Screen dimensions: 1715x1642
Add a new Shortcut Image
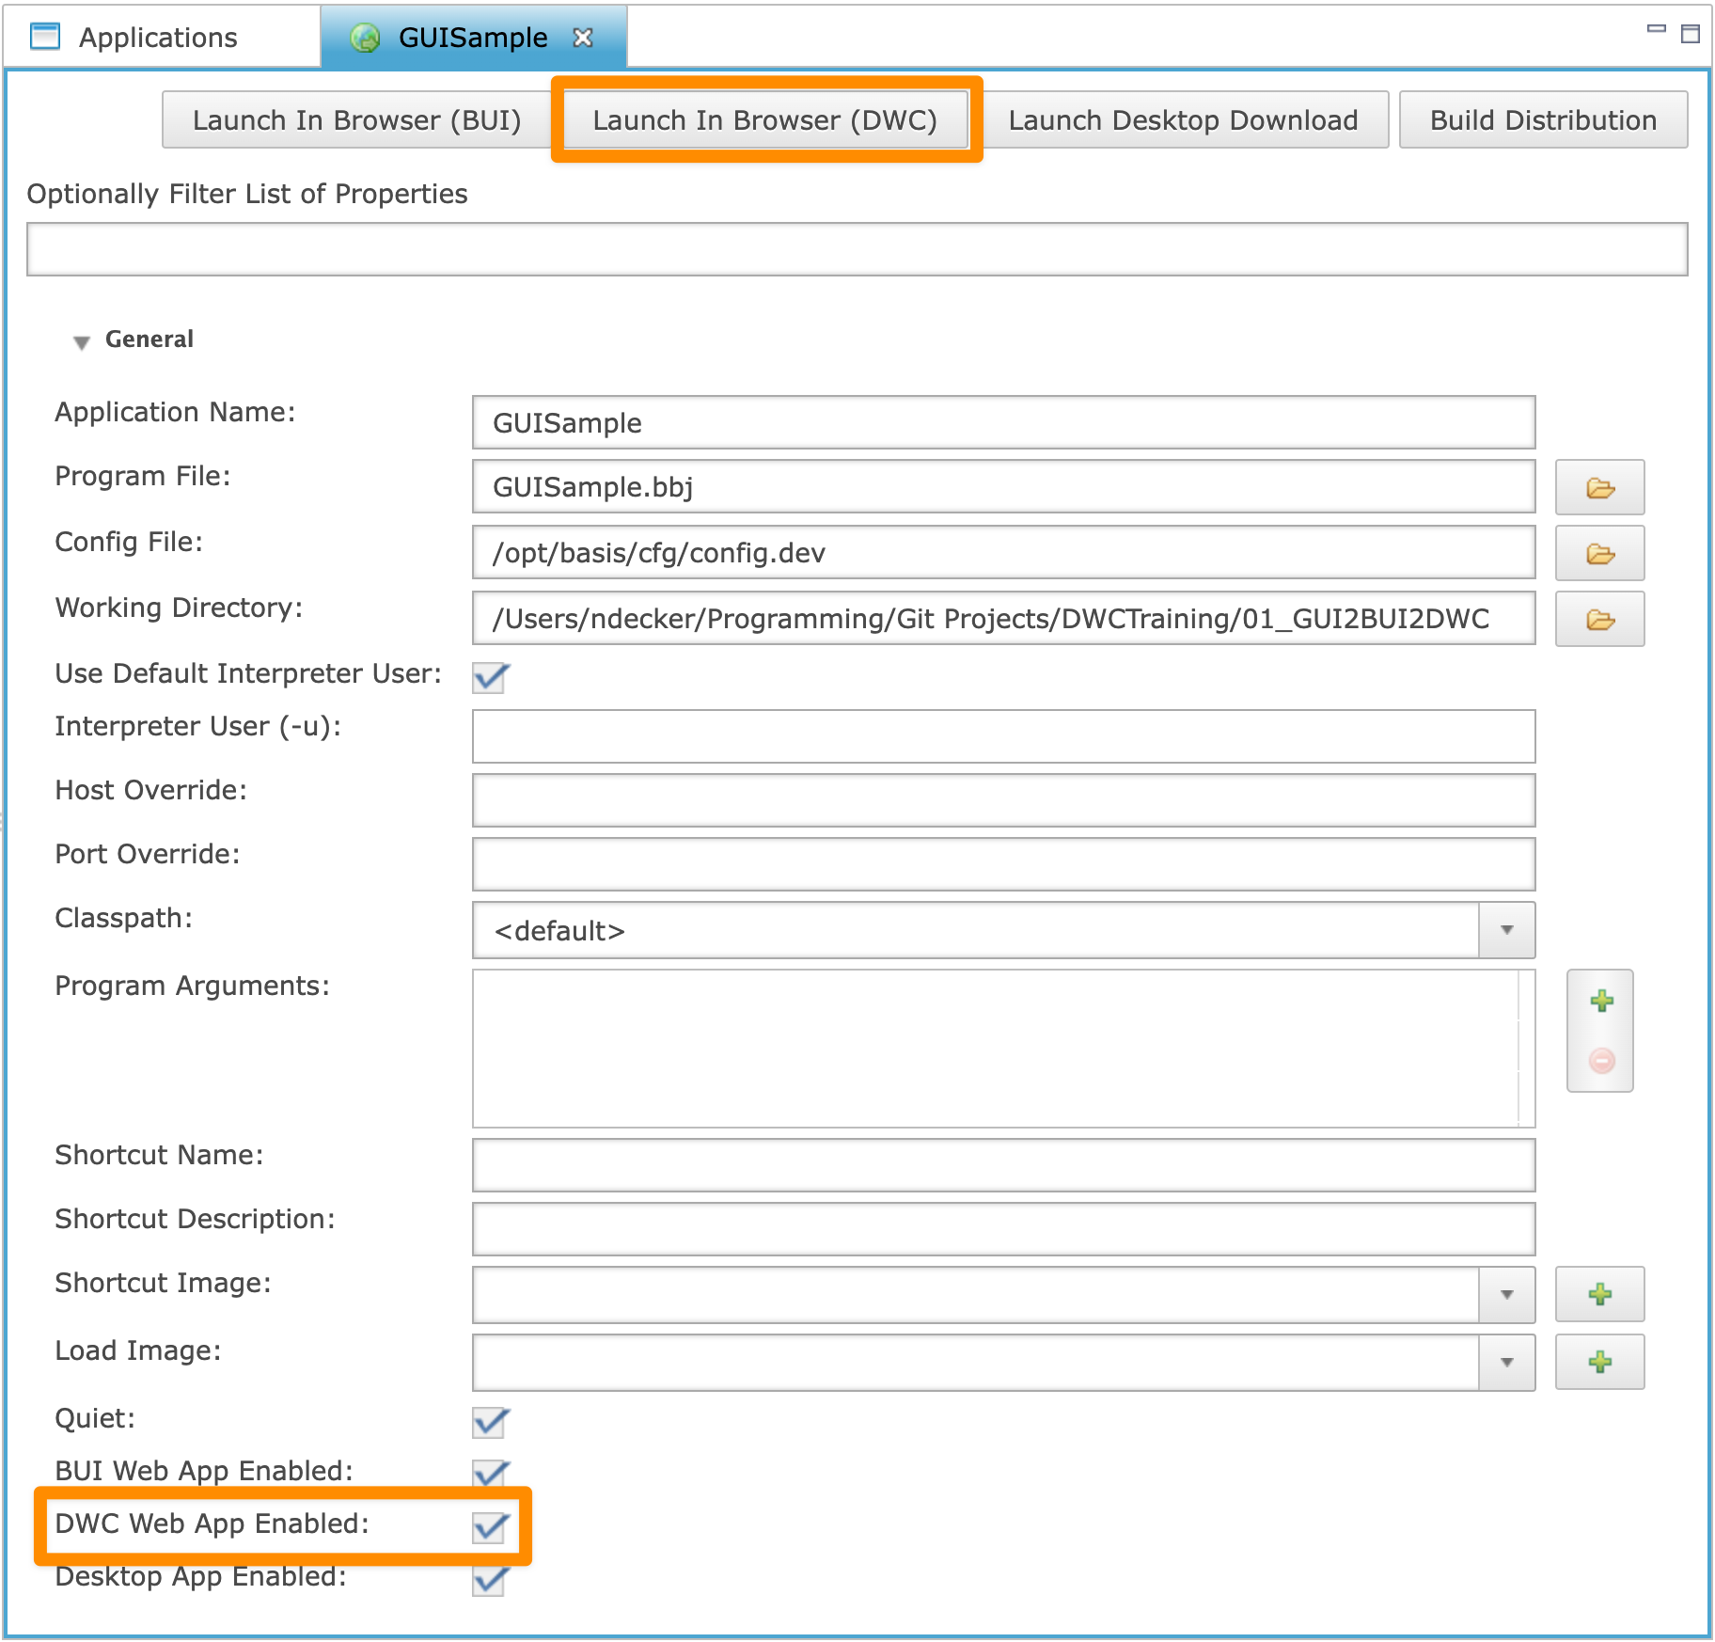1598,1293
